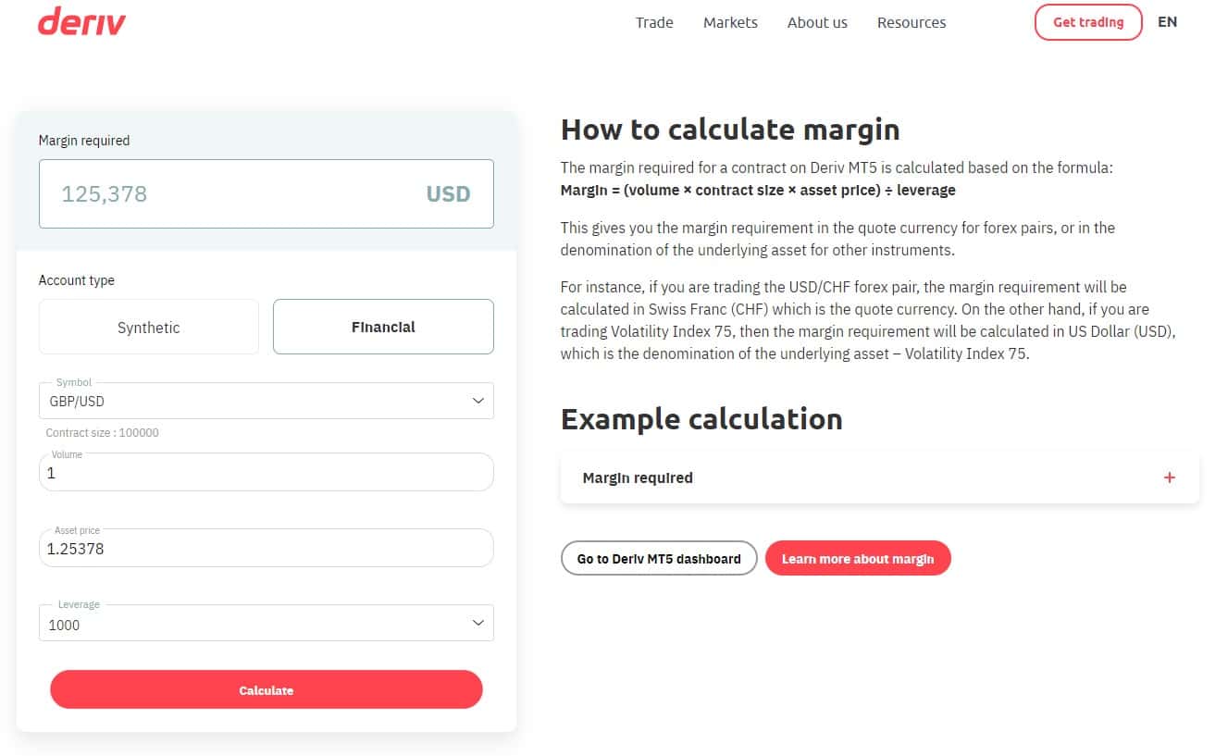Click the Deriv logo
This screenshot has width=1228, height=756.
click(81, 21)
